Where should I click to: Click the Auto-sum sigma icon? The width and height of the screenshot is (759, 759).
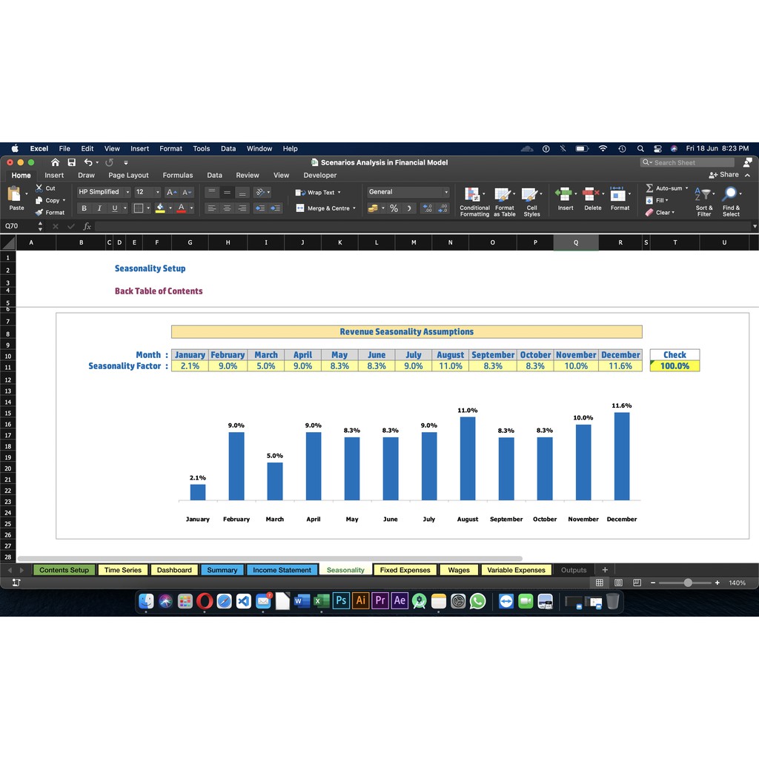tap(650, 188)
